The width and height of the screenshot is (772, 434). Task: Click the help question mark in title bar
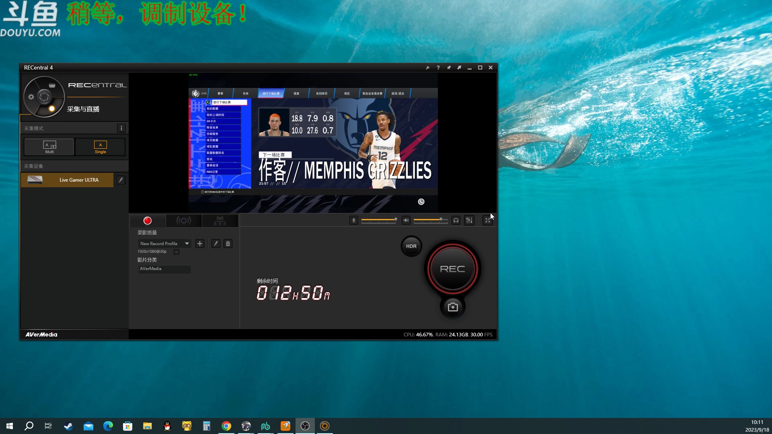[438, 68]
